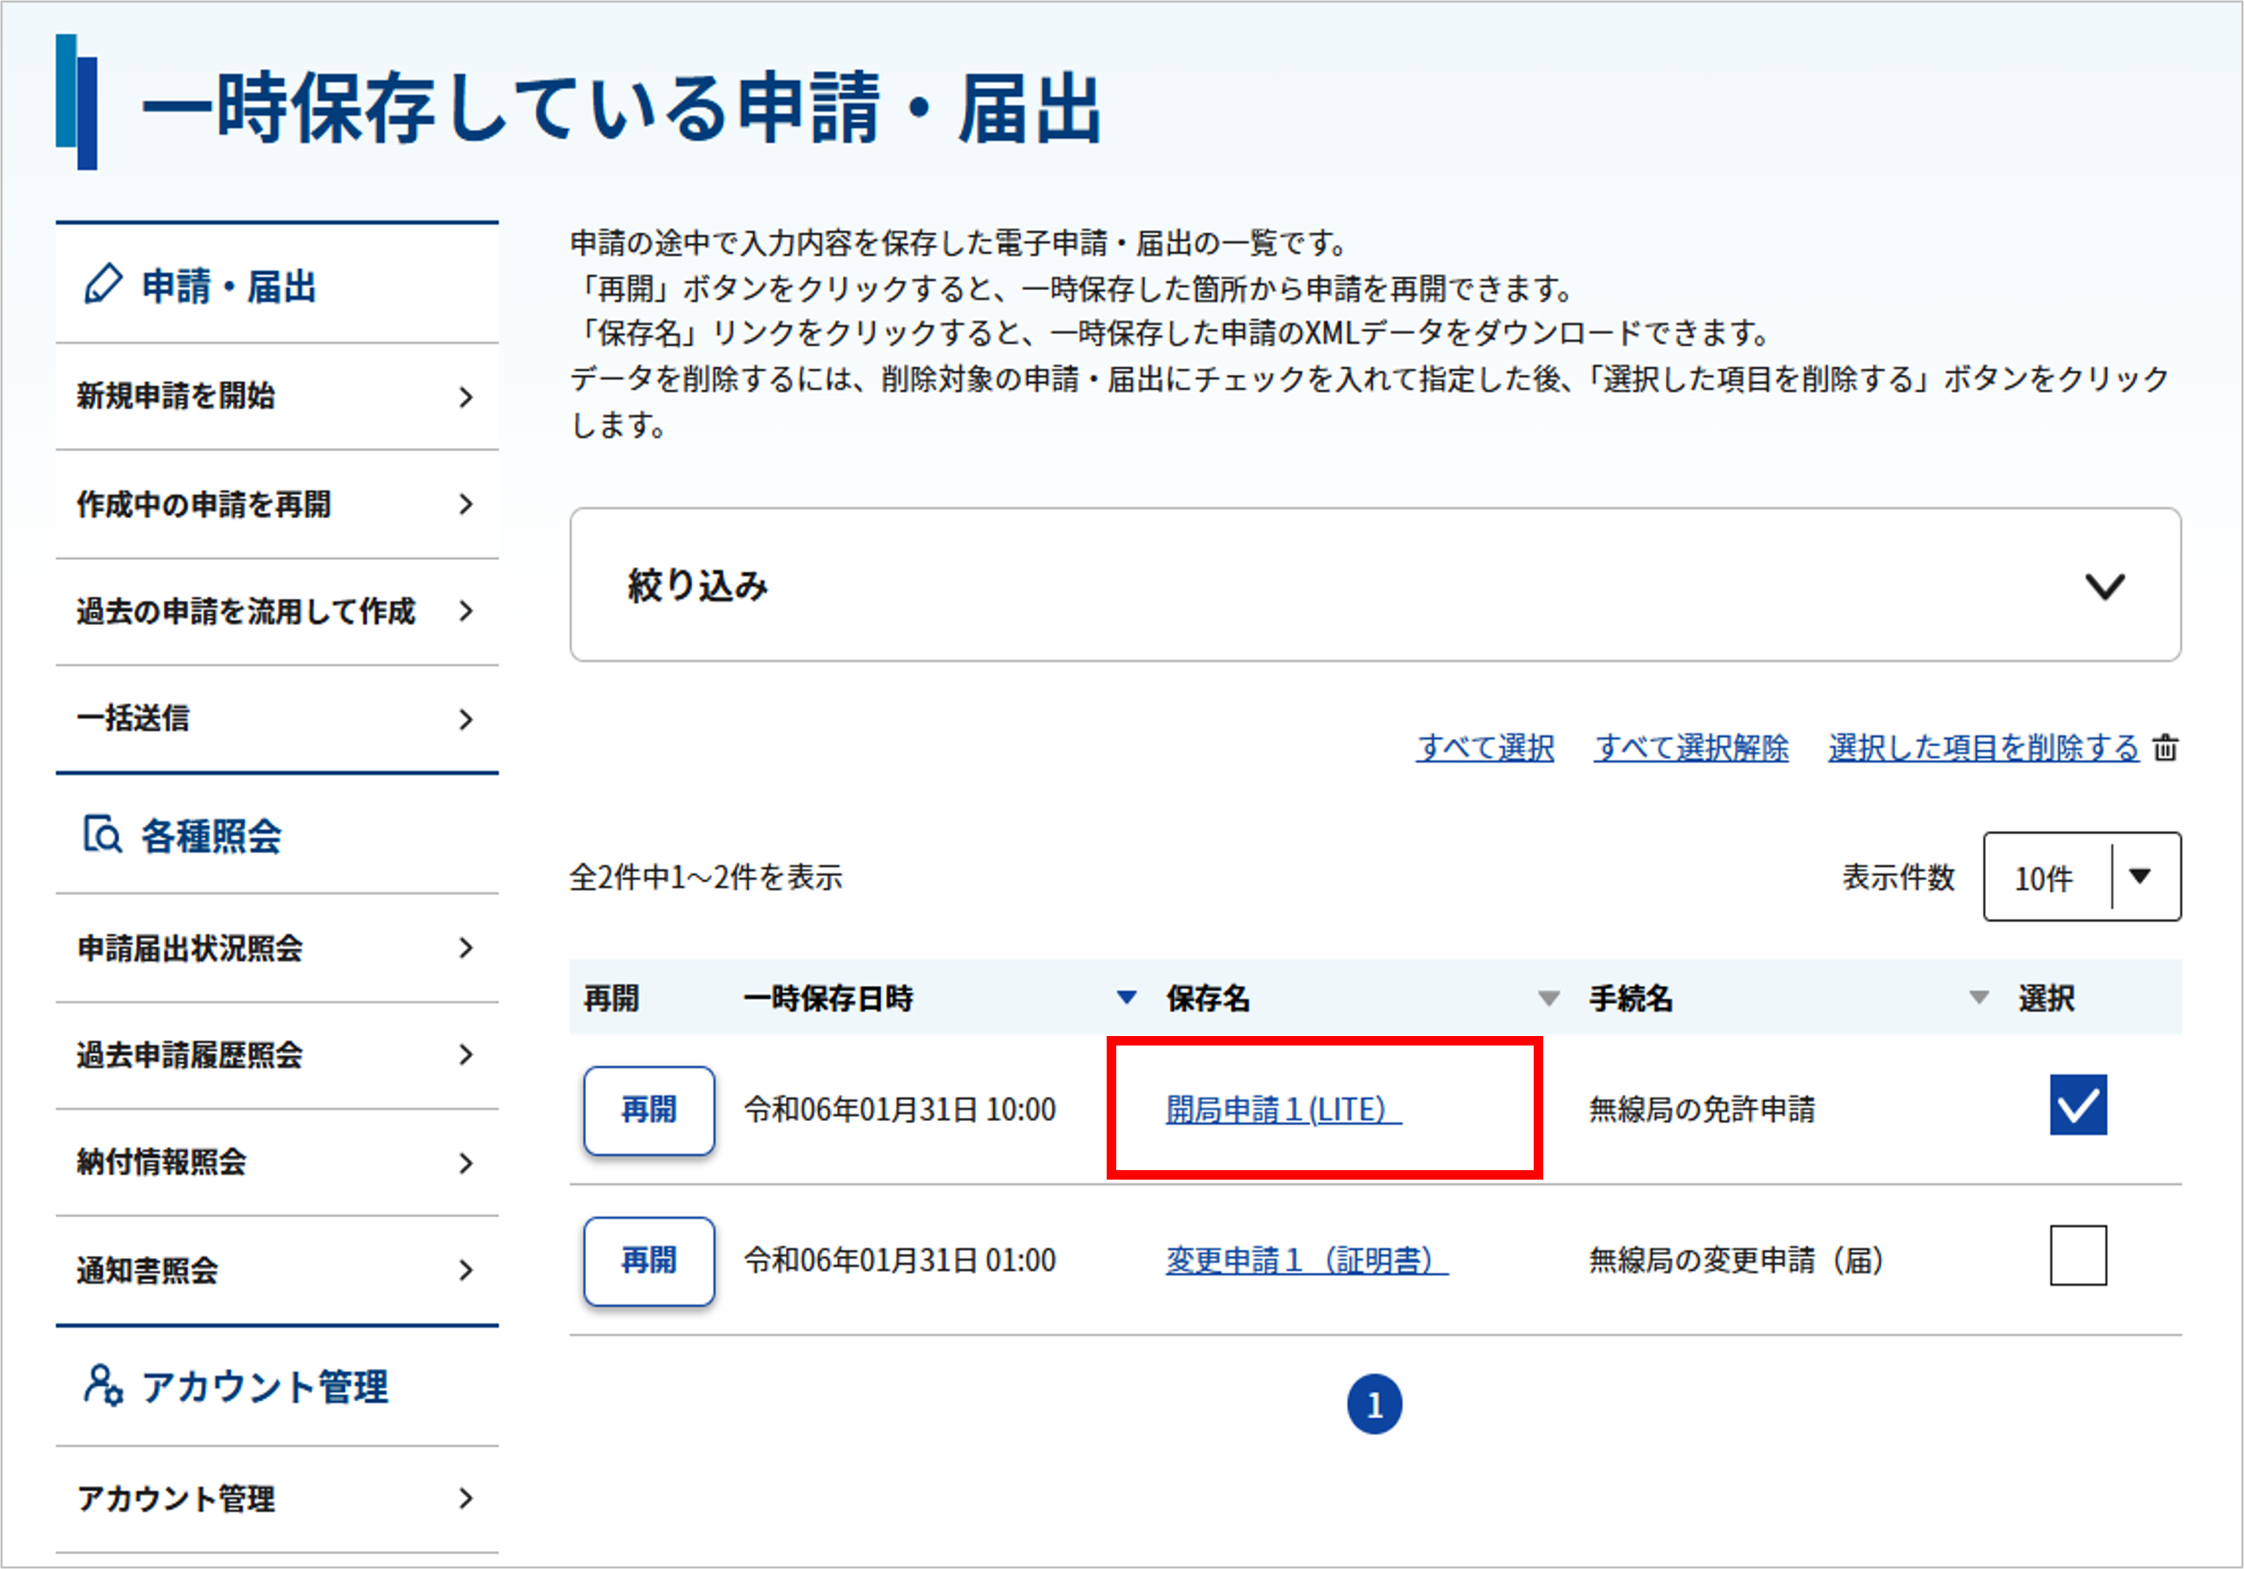
Task: Check the 変更申請1（証明書） row checkbox
Action: pyautogui.click(x=2078, y=1255)
